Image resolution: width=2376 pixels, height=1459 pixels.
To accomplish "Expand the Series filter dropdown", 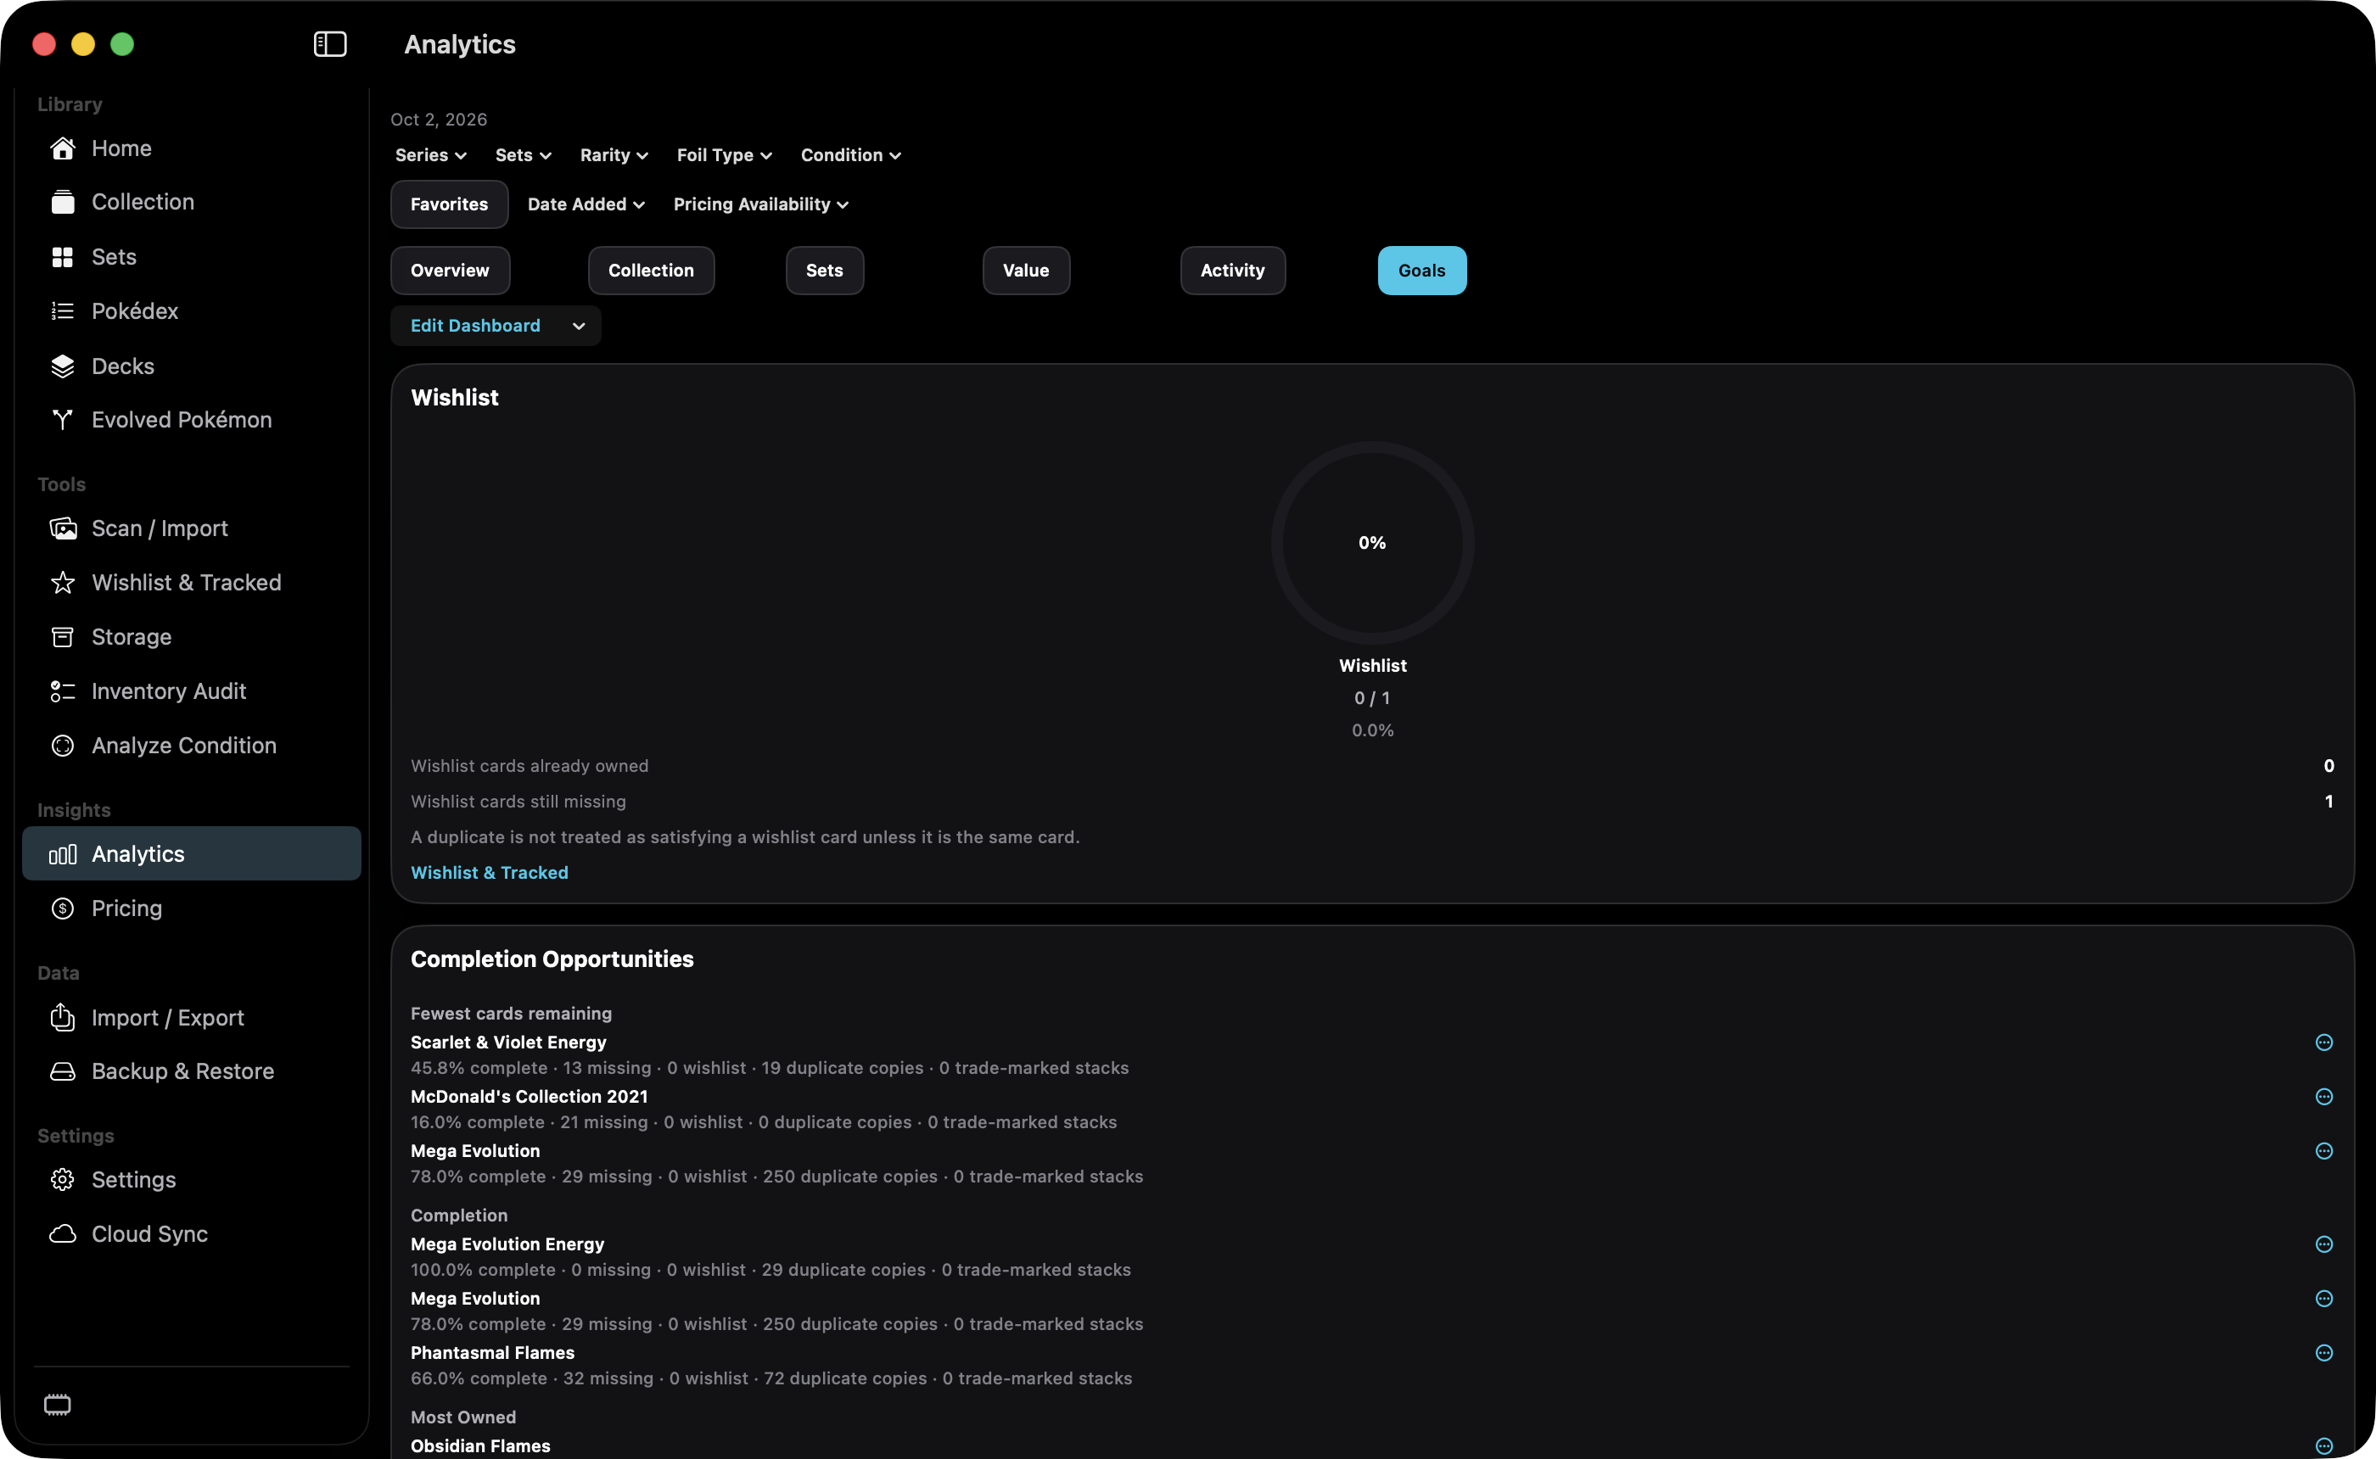I will tap(430, 155).
